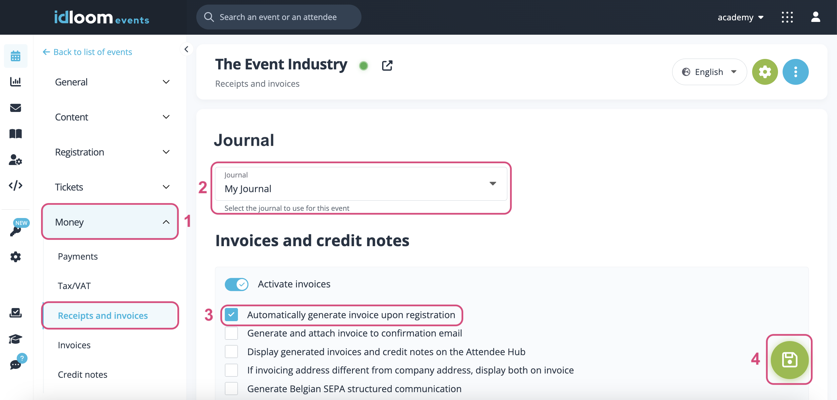
Task: Select Payments in the Money submenu
Action: point(78,256)
